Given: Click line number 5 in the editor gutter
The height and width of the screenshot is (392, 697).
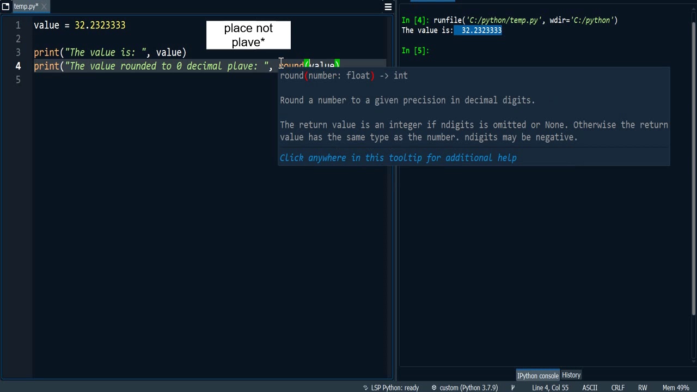Looking at the screenshot, I should click(18, 79).
